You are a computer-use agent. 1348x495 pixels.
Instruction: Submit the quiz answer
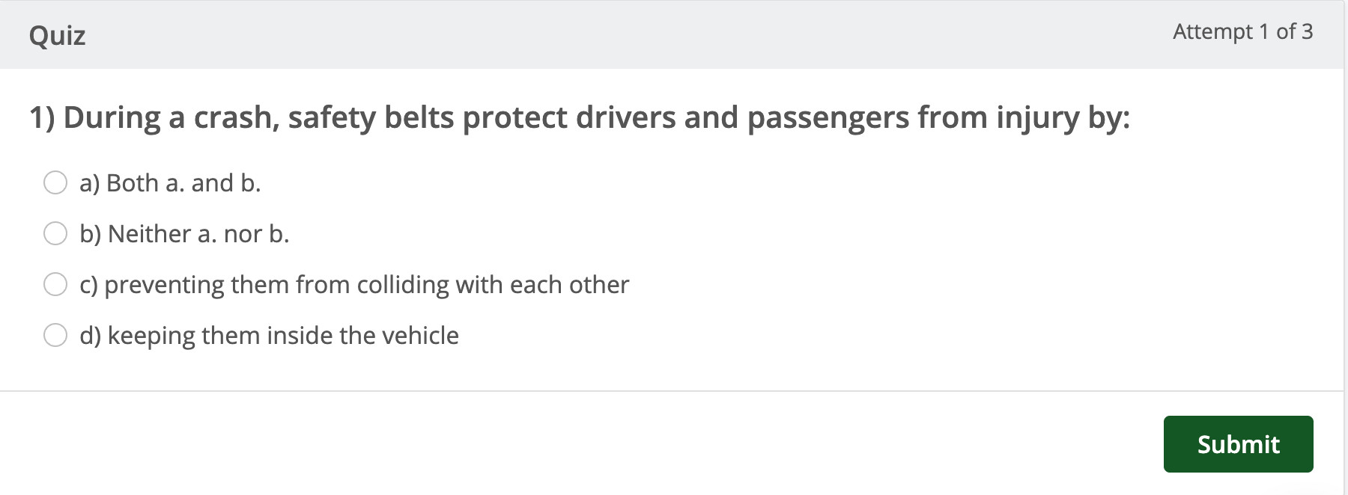(x=1238, y=444)
